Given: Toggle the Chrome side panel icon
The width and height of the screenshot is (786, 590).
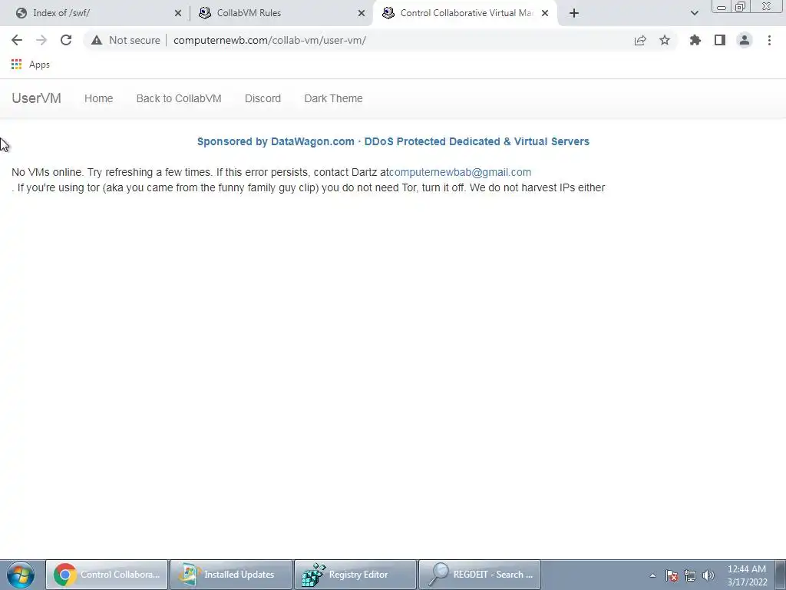Looking at the screenshot, I should (720, 40).
